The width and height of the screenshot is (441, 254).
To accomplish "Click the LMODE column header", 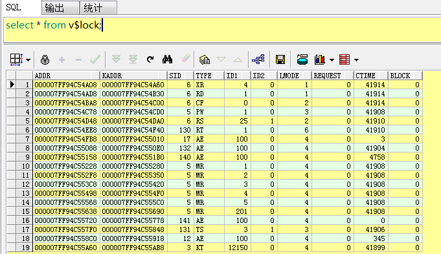I will (294, 76).
